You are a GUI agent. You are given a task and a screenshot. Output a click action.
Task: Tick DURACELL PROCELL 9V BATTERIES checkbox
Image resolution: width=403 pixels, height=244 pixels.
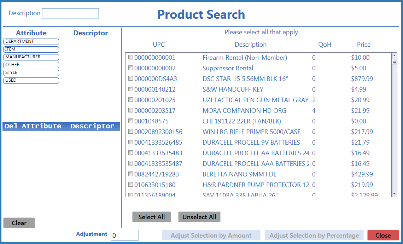[x=130, y=142]
